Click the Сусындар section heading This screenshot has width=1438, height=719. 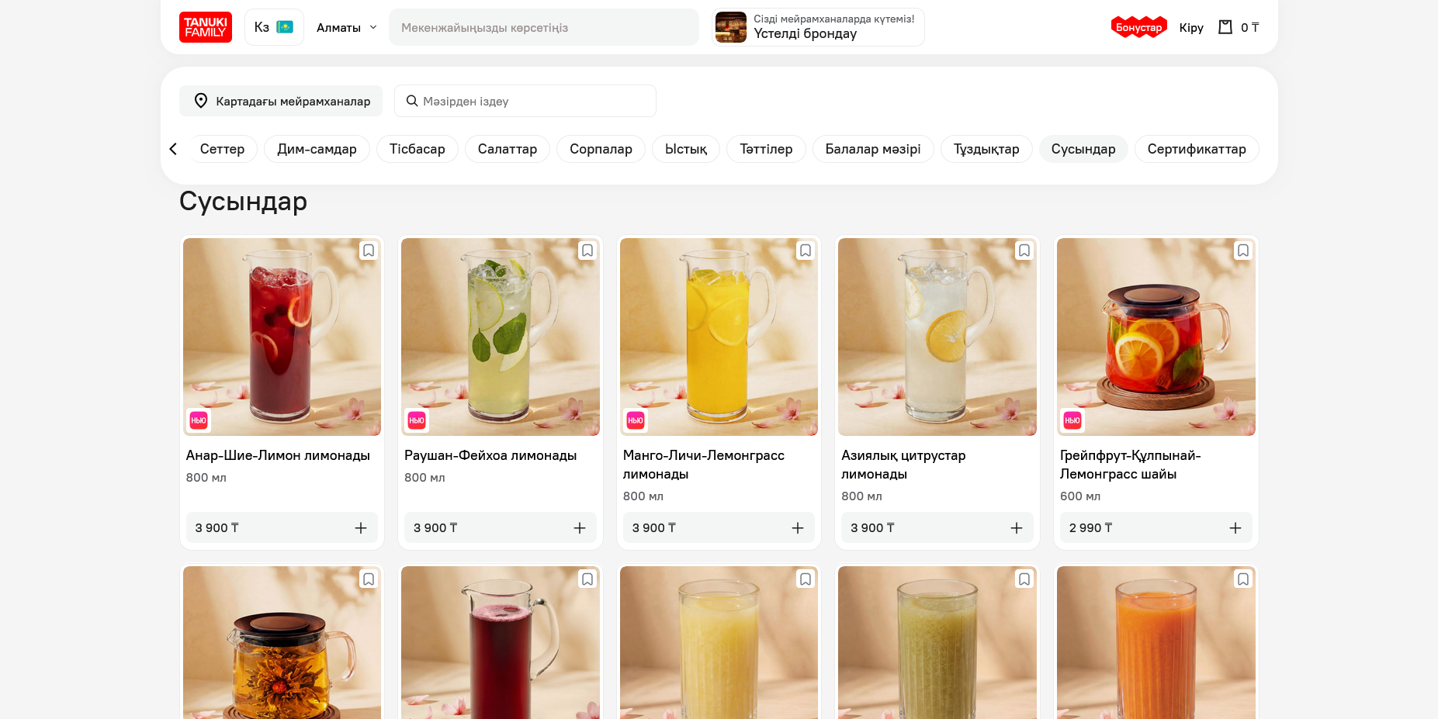click(243, 202)
